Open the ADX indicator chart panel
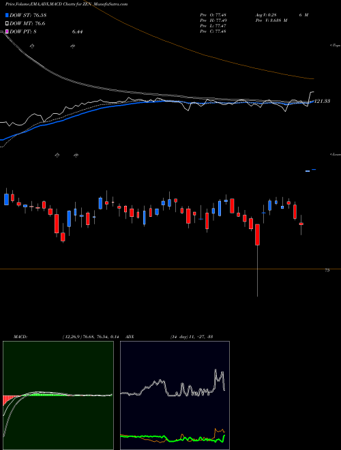The height and width of the screenshot is (450, 341). coord(175,395)
